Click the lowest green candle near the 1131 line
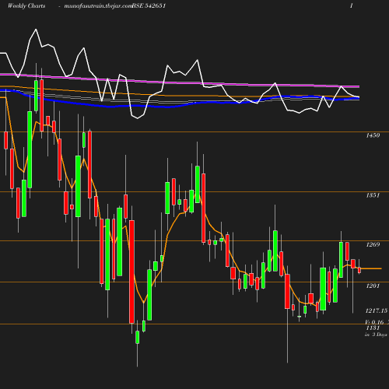The height and width of the screenshot is (389, 389). (x=138, y=337)
